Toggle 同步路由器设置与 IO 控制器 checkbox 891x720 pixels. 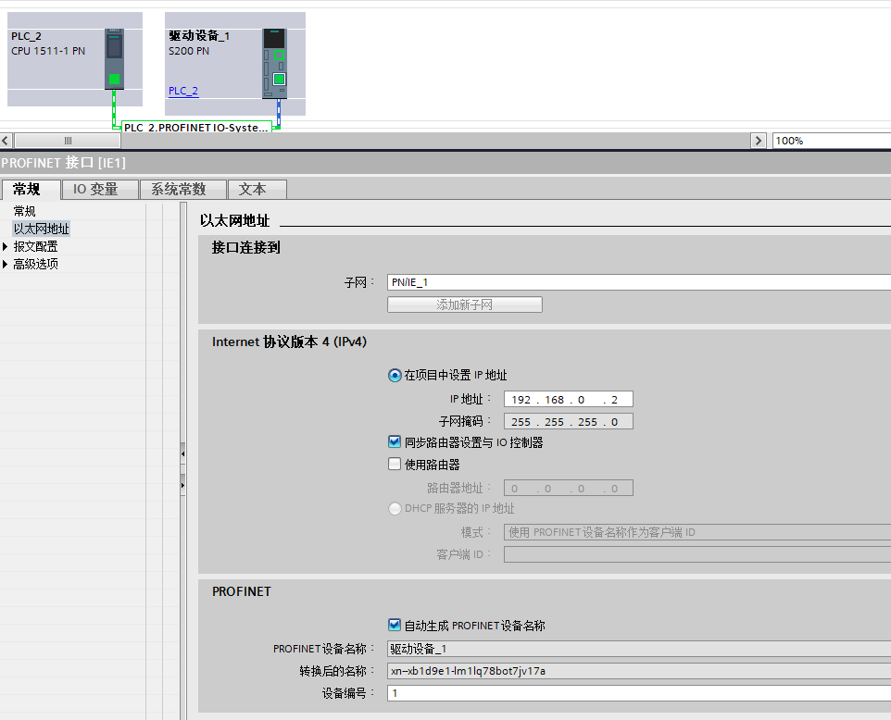pyautogui.click(x=395, y=441)
